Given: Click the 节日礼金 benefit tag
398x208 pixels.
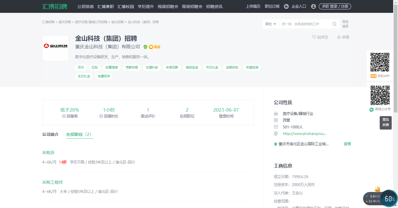Looking at the screenshot, I should pyautogui.click(x=212, y=68).
